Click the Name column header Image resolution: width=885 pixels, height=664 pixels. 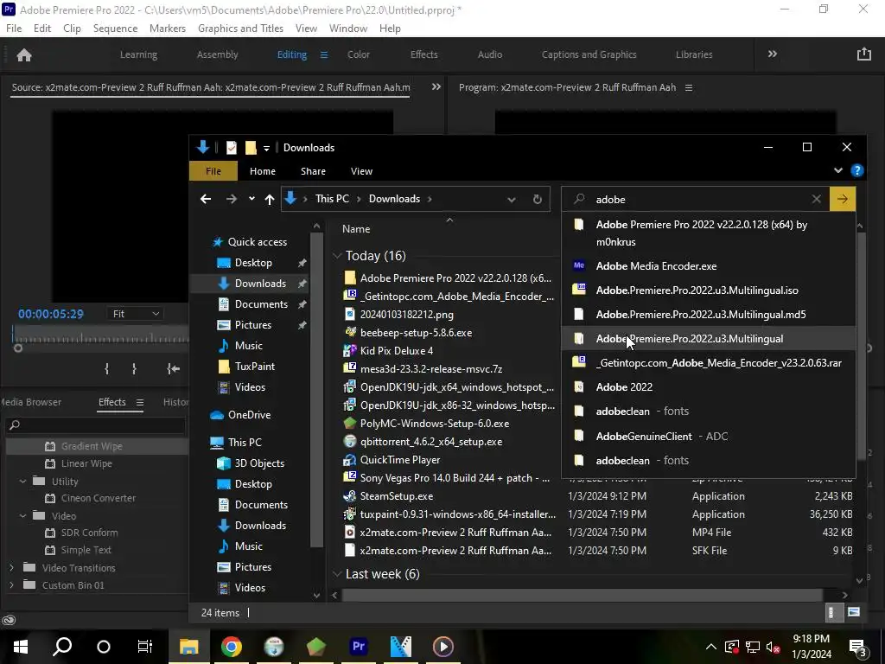point(356,229)
